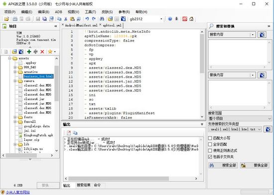Expand the camera folder node
This screenshot has width=274, height=195.
[15, 81]
